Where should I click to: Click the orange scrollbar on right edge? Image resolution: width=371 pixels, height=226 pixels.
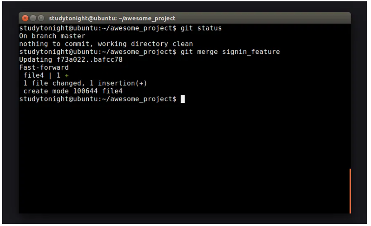(350, 191)
